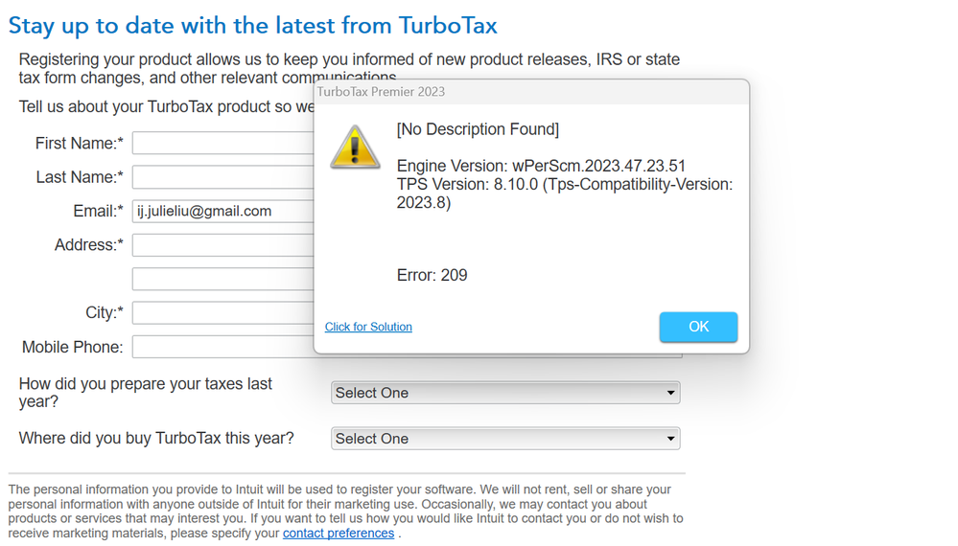This screenshot has height=546, width=958.
Task: Click the 'TPS Version: 8.10.0' text line
Action: pos(565,193)
